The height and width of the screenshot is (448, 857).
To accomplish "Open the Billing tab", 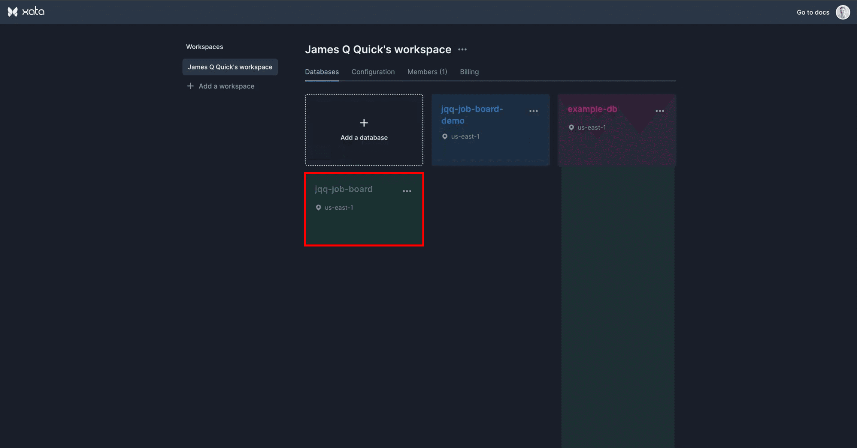I will coord(469,72).
